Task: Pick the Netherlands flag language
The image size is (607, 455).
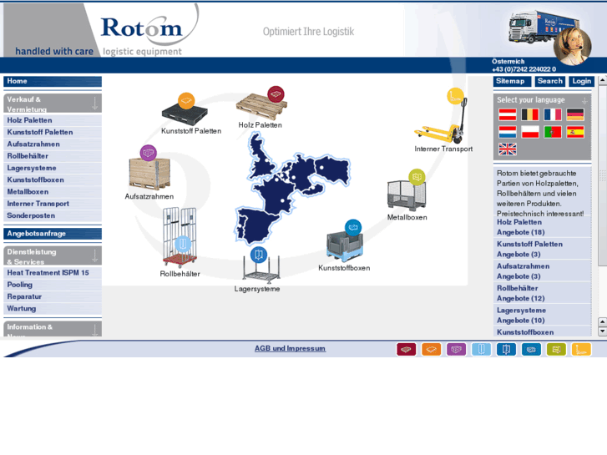Action: (507, 132)
